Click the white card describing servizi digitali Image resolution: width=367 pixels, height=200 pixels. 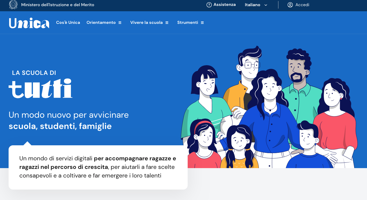click(98, 167)
